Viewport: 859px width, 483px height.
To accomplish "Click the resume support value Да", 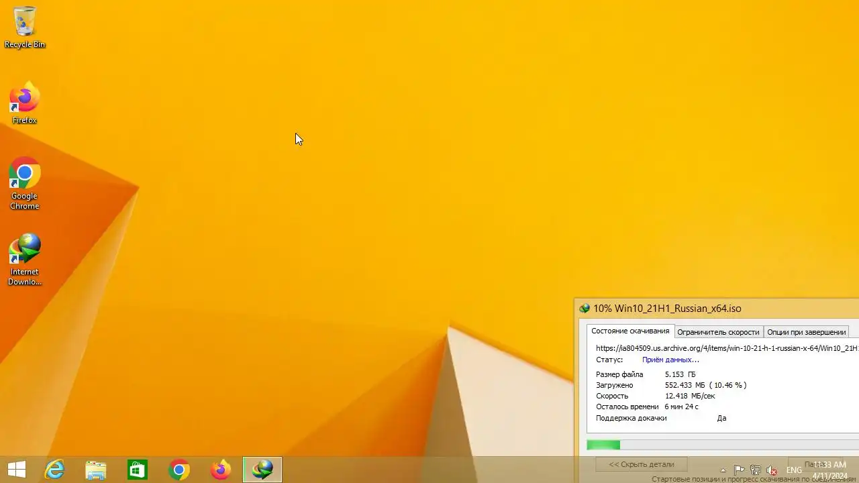I will tap(721, 418).
